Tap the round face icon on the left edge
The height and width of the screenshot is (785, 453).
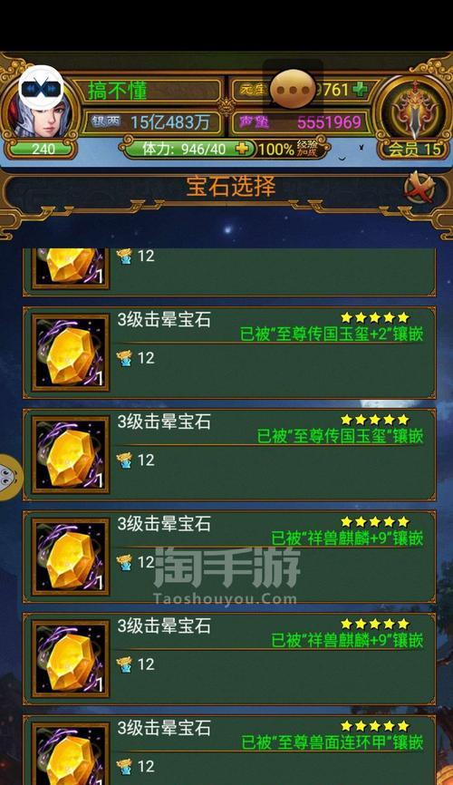[x=9, y=477]
